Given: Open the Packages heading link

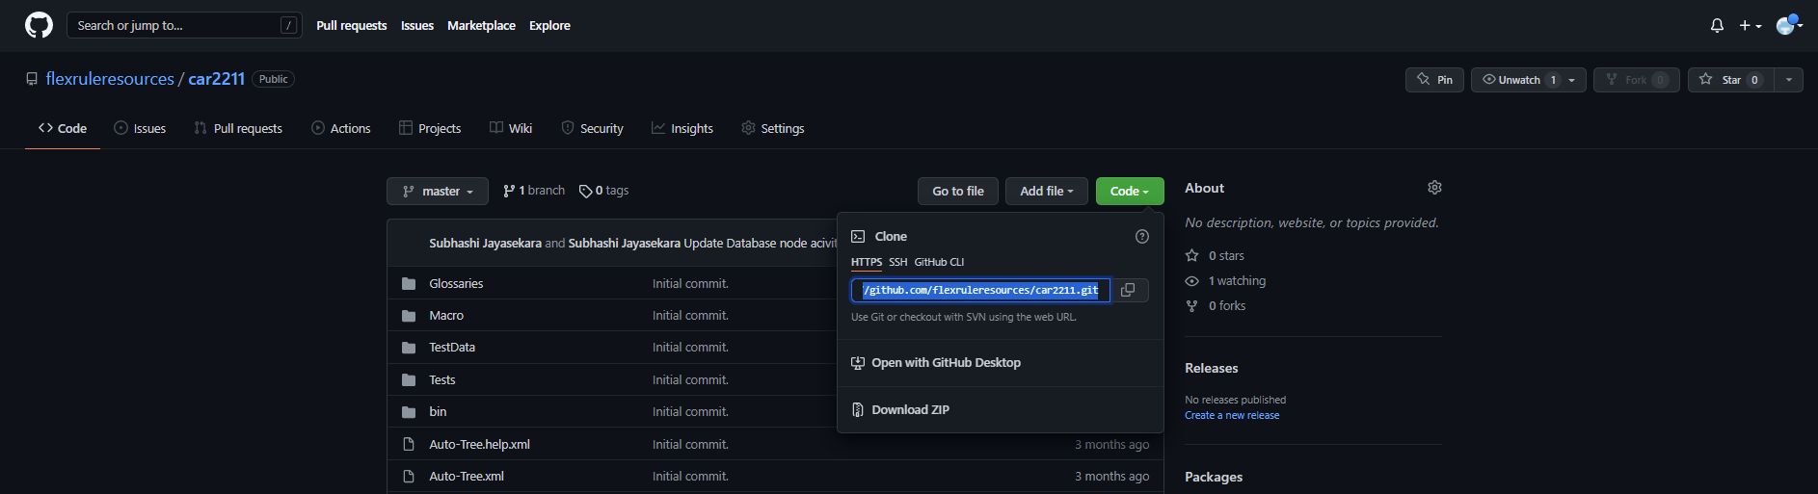Looking at the screenshot, I should pos(1214,477).
